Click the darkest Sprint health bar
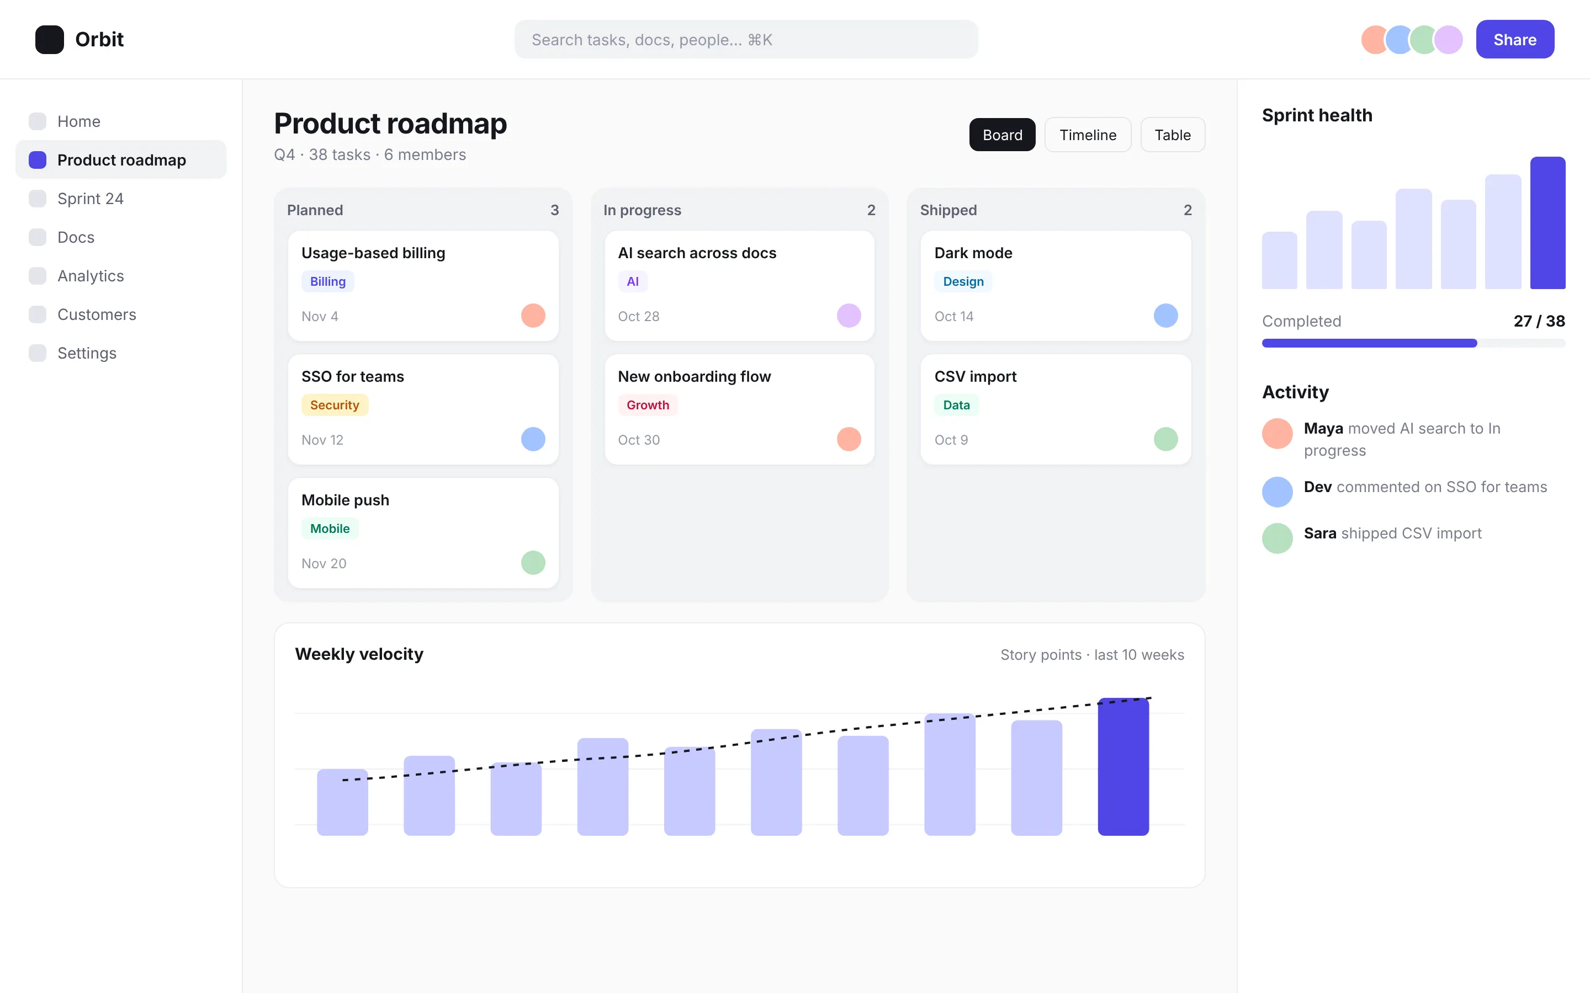Viewport: 1590px width, 993px height. [1547, 223]
